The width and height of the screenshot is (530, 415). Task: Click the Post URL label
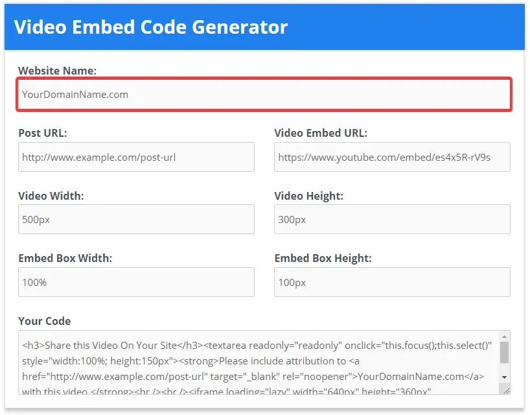(43, 133)
